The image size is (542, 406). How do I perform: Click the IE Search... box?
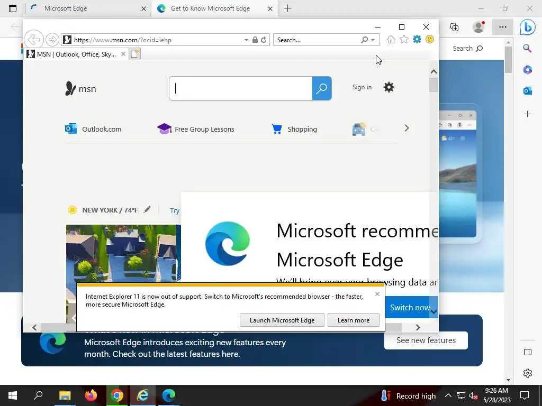pos(316,40)
